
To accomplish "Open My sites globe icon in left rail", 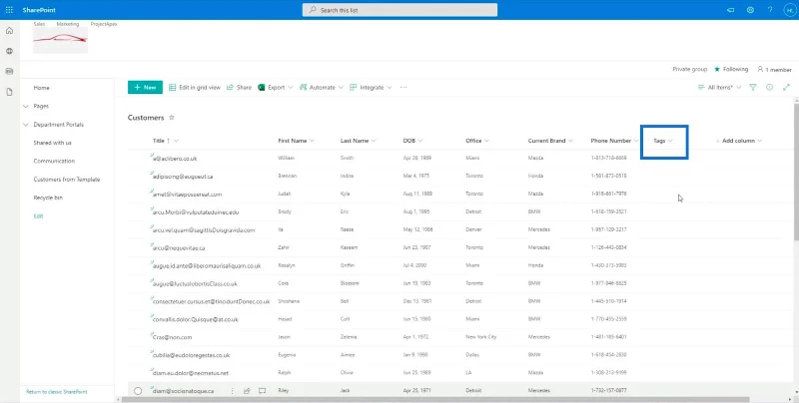I will [x=9, y=52].
